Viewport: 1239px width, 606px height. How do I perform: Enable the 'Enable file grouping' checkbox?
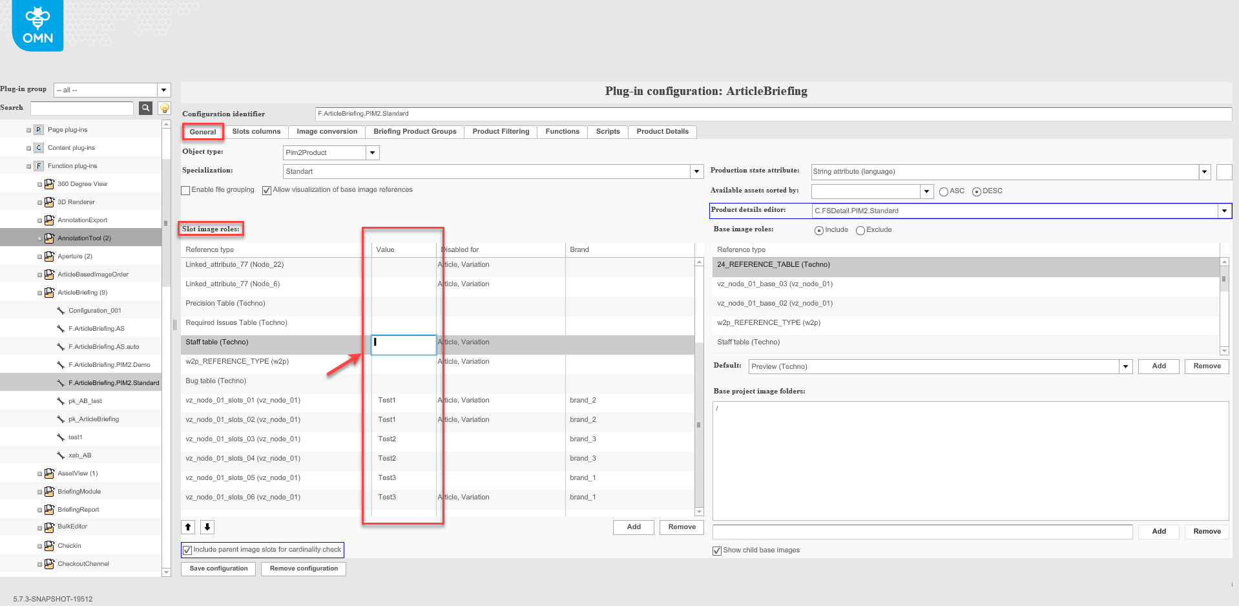186,190
